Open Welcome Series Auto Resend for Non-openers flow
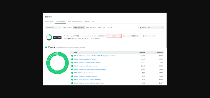The height and width of the screenshot is (98, 210). click(95, 56)
